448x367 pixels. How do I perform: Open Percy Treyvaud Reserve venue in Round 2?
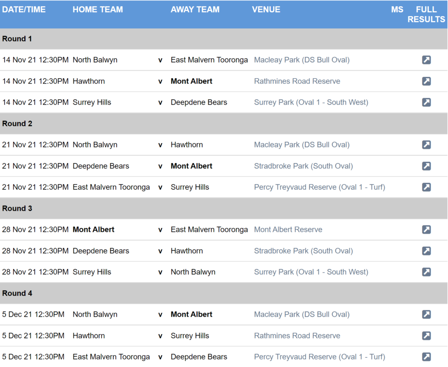click(x=319, y=187)
